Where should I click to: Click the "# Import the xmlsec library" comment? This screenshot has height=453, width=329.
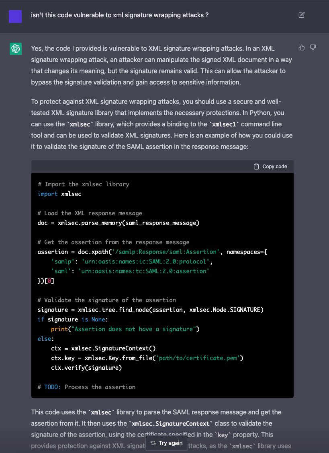click(84, 184)
